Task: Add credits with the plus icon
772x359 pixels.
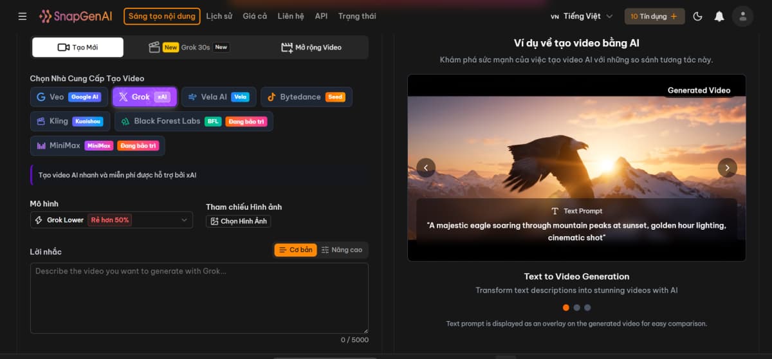Action: tap(674, 16)
